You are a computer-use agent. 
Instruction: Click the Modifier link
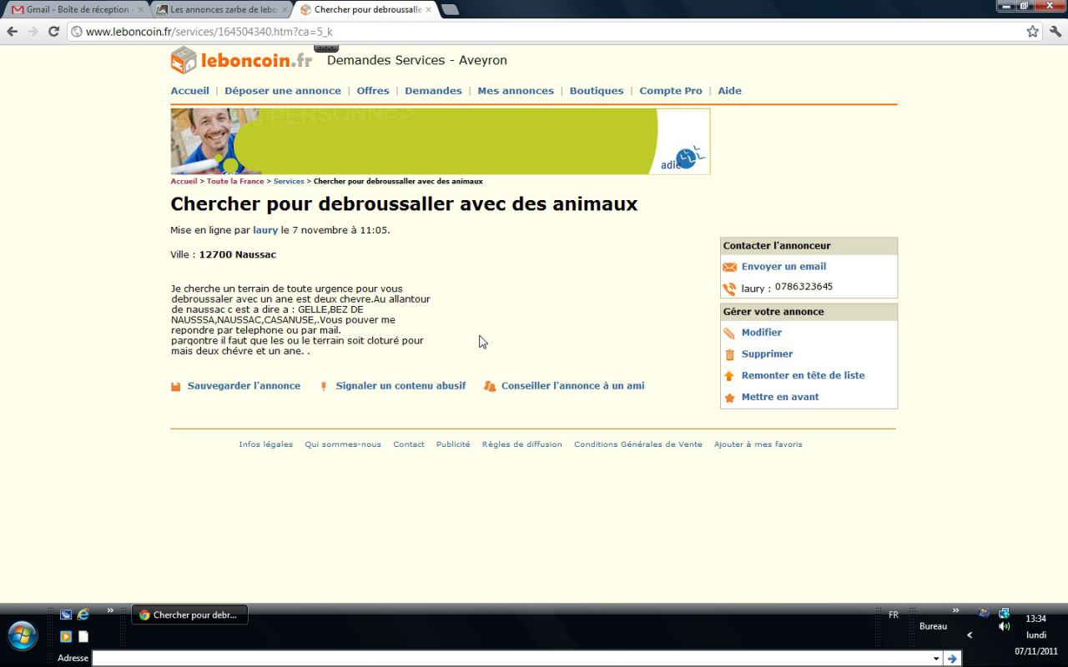(x=761, y=333)
